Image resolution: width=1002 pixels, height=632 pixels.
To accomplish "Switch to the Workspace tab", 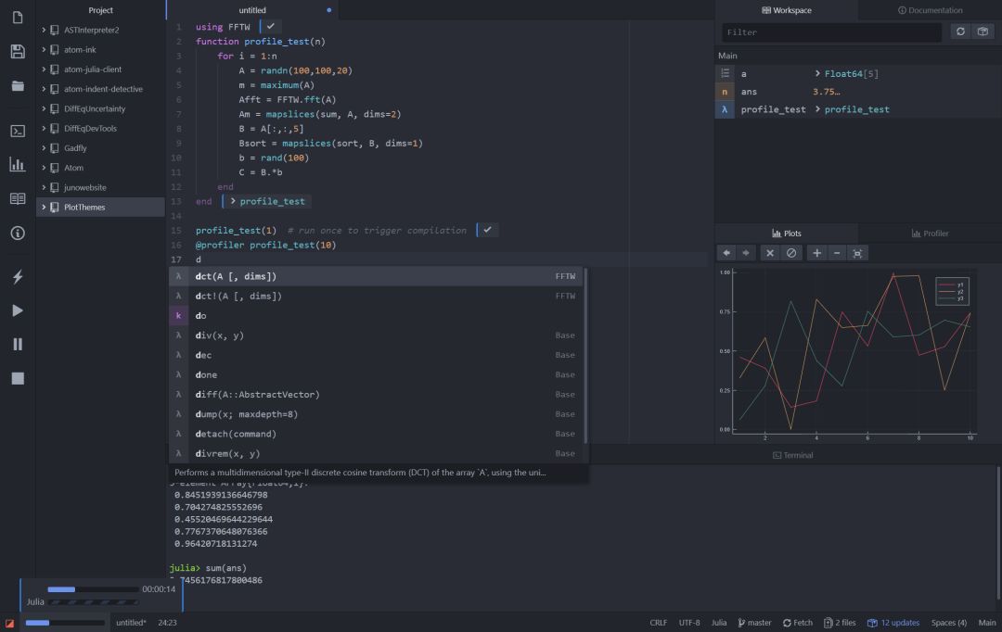I will coord(787,10).
